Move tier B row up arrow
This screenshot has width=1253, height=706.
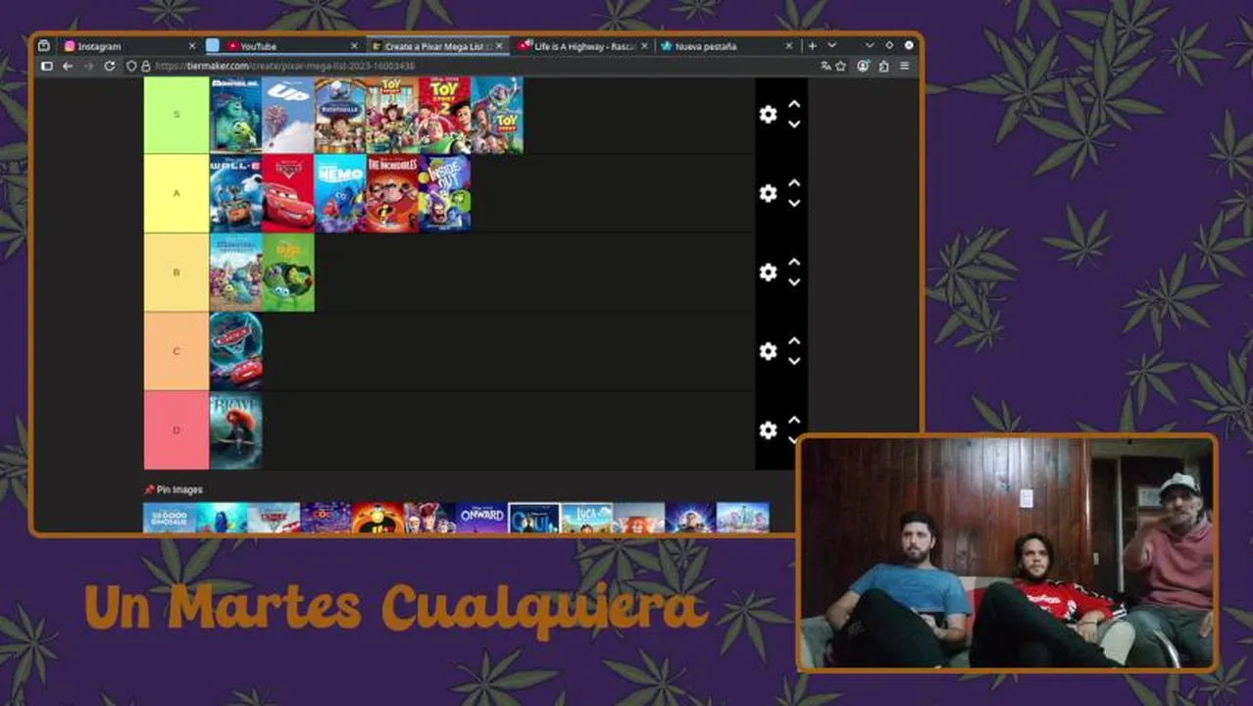[794, 262]
